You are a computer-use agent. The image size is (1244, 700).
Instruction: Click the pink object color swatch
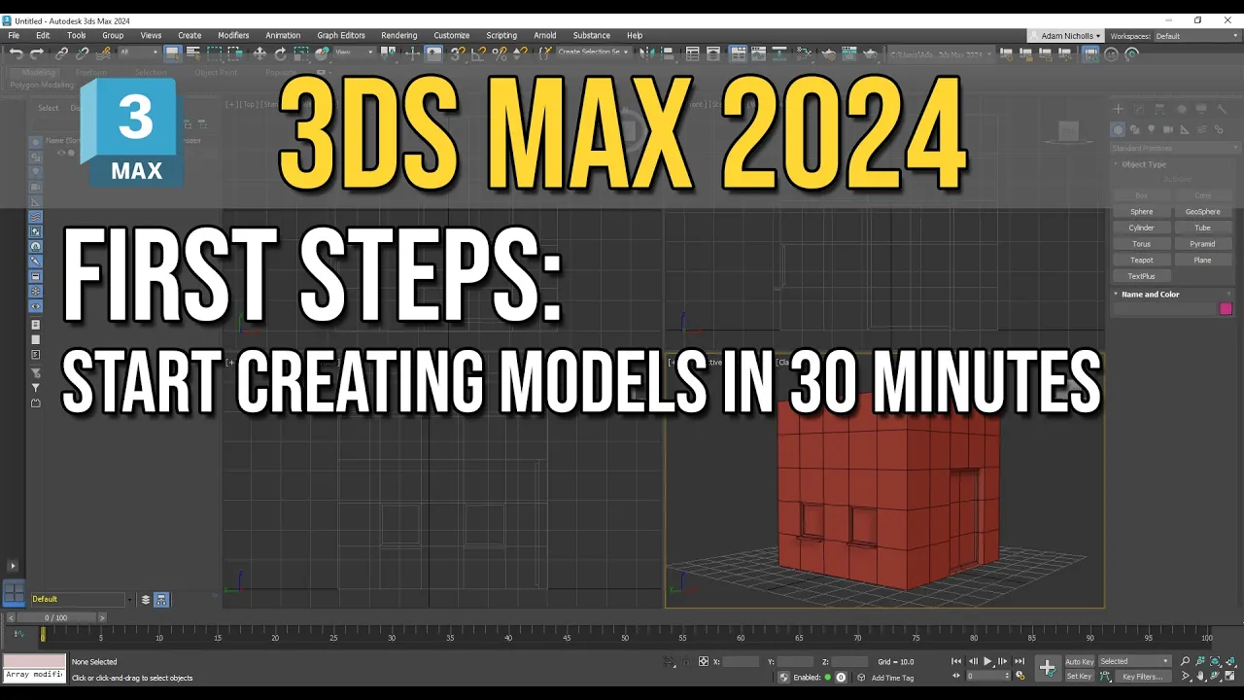click(x=1226, y=308)
